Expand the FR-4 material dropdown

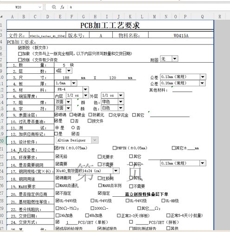coord(85,89)
